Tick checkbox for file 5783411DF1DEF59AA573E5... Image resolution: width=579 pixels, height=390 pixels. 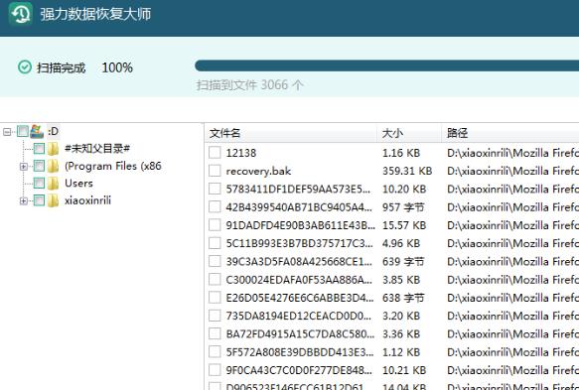tap(215, 189)
